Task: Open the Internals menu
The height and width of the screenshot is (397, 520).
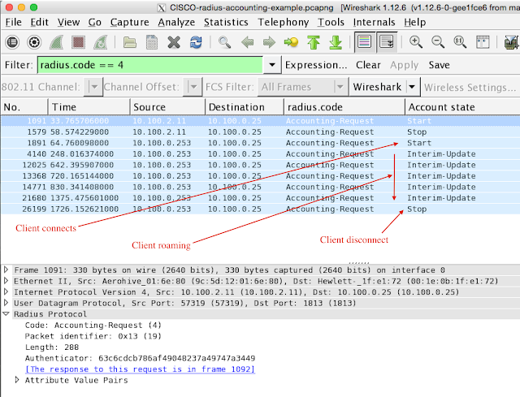Action: pyautogui.click(x=374, y=22)
